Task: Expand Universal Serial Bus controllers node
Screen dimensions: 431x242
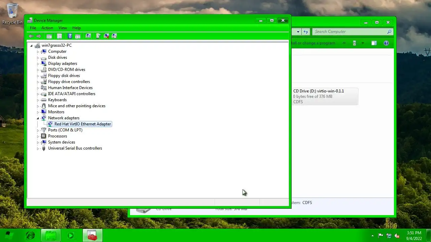Action: (x=38, y=148)
